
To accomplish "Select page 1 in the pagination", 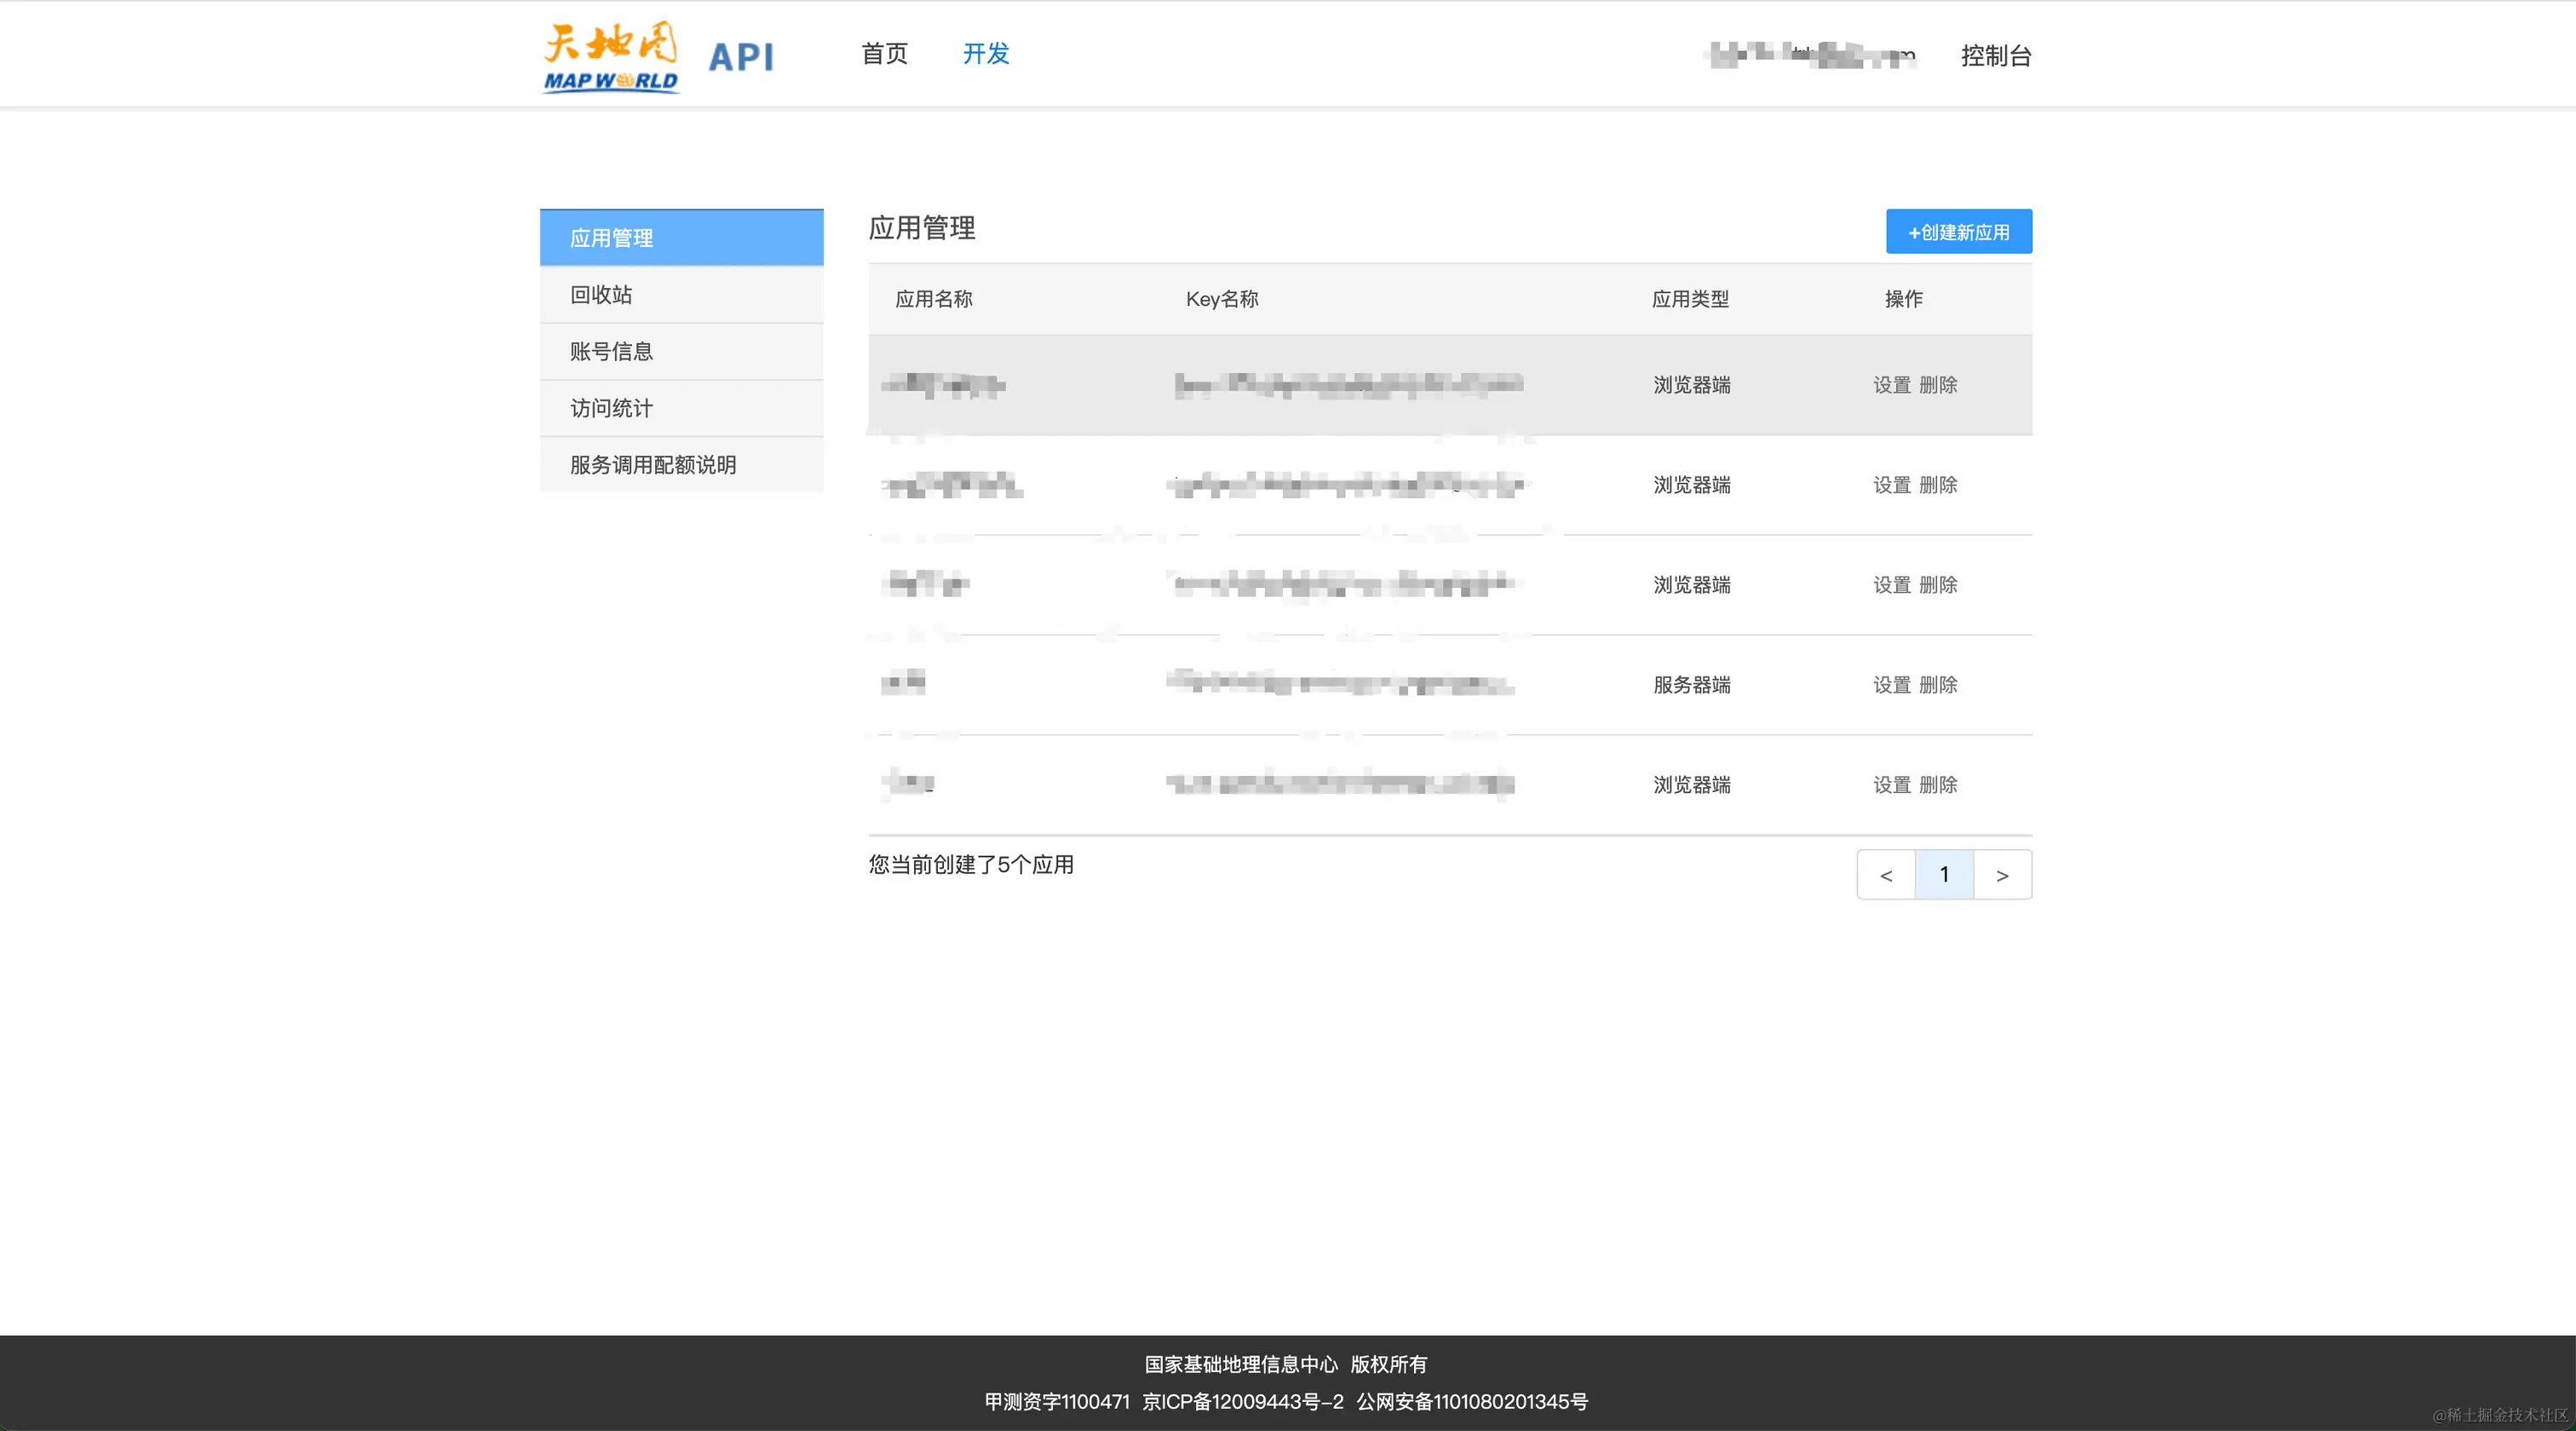I will [1944, 875].
